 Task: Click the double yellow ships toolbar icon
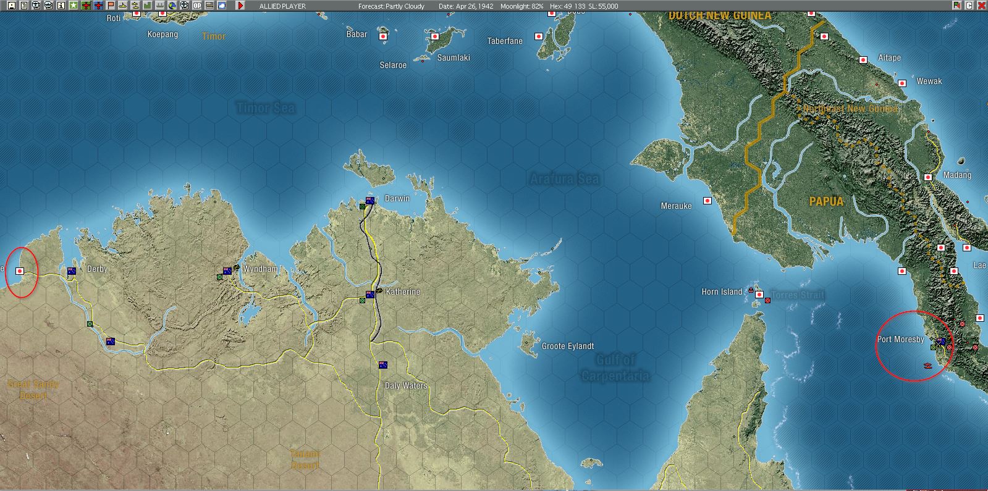coord(135,6)
